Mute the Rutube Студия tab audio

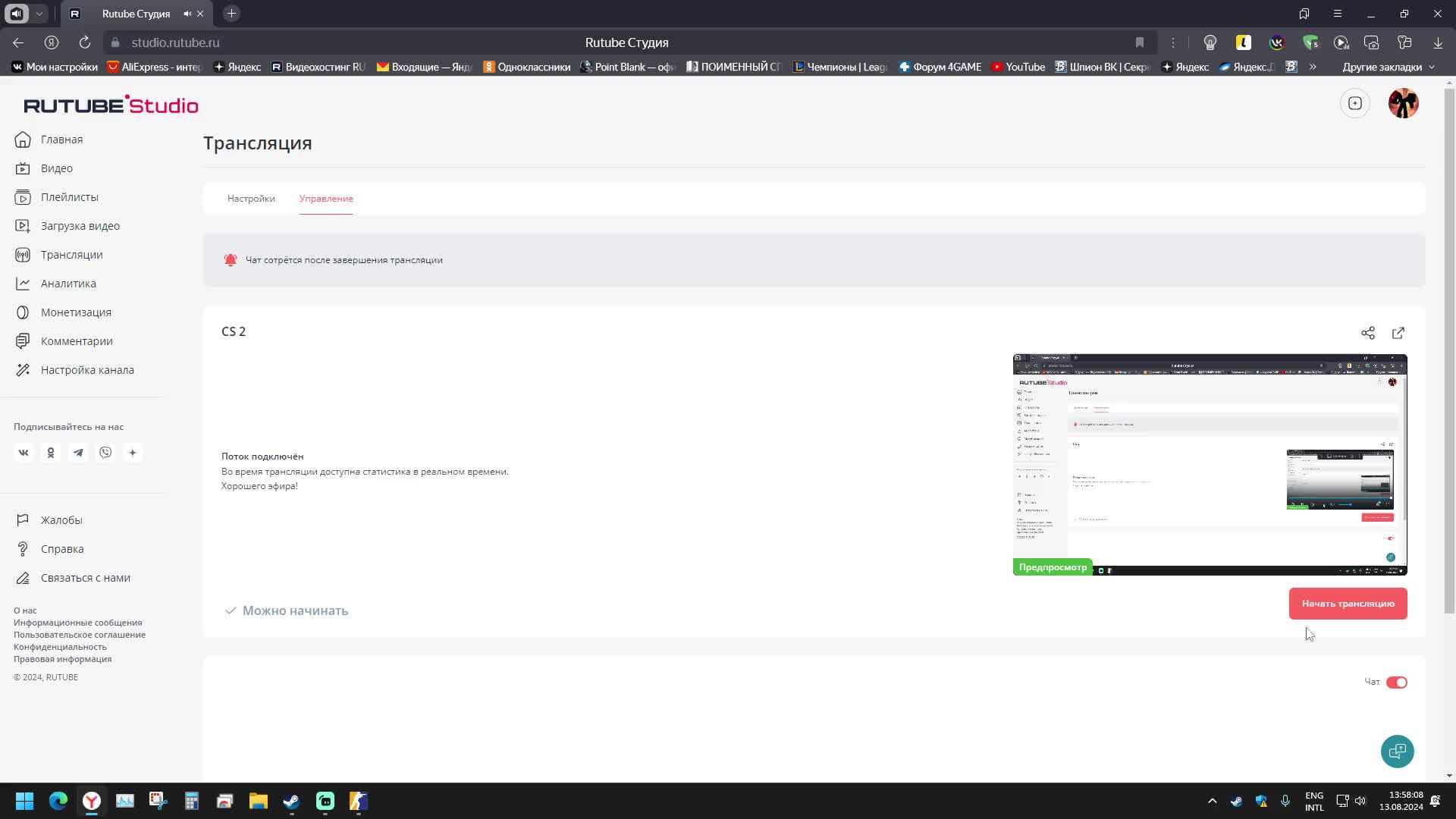coord(187,14)
